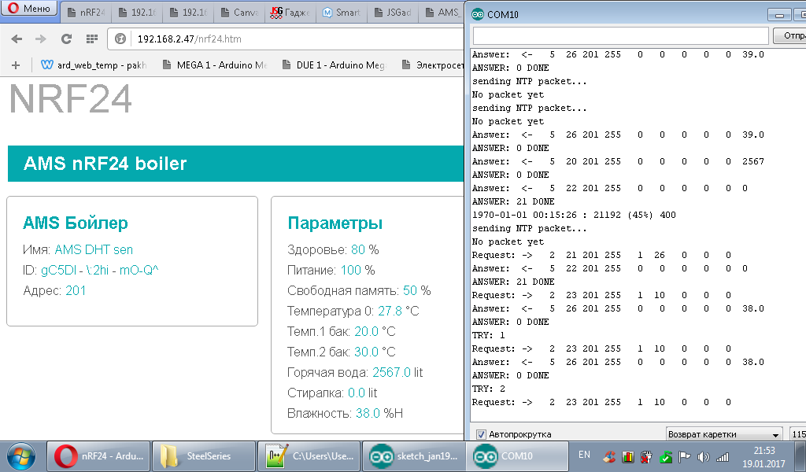
Task: Click the Свободная память value 50
Action: coord(409,291)
